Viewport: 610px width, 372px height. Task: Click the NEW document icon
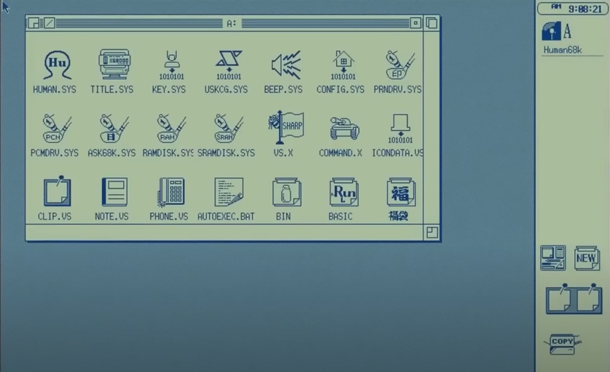587,258
